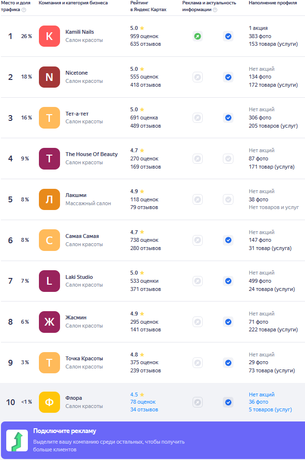Open the '34 отзывов' link for Флора
The height and width of the screenshot is (460, 305).
144,409
